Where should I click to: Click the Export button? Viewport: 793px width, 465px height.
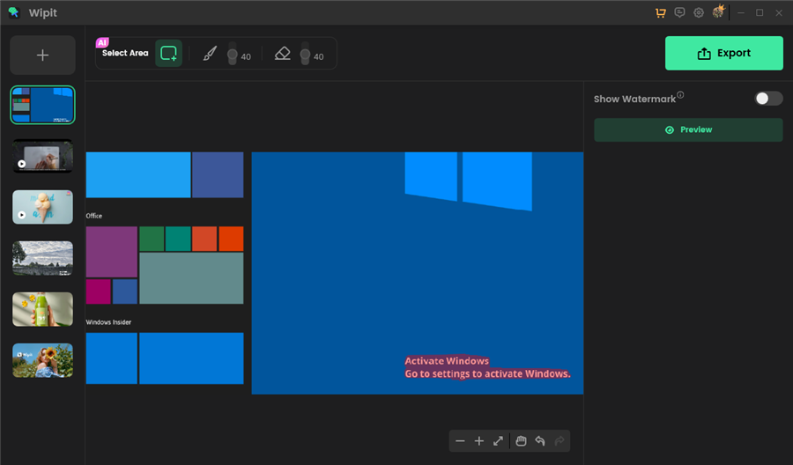click(723, 53)
